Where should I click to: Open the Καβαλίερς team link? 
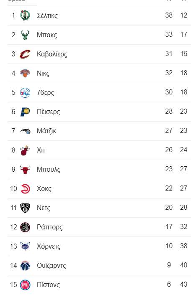tap(52, 54)
